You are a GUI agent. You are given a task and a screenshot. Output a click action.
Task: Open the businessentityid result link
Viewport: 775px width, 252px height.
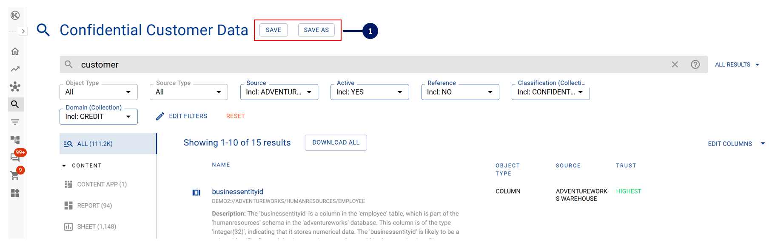click(237, 192)
